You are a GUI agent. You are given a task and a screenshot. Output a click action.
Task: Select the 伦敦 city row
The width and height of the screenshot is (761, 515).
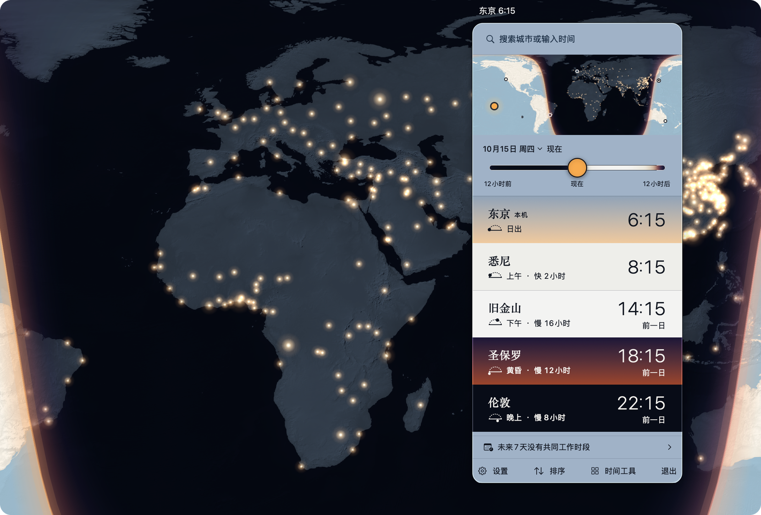click(577, 408)
